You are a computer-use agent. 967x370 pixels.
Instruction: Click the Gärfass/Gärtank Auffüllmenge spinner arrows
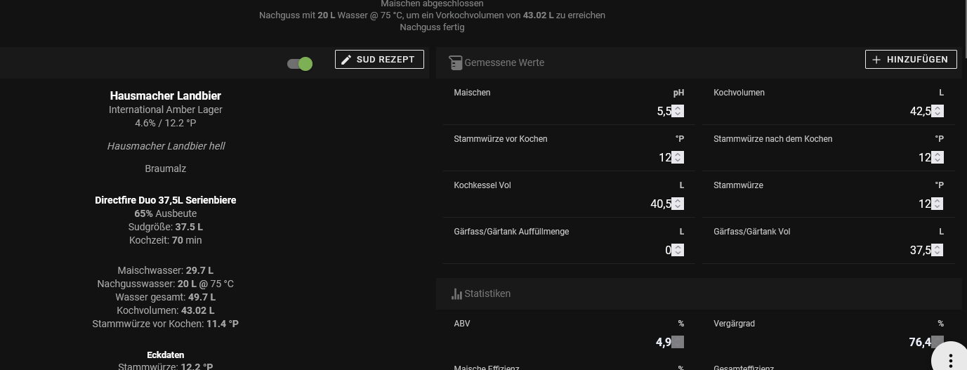tap(678, 250)
